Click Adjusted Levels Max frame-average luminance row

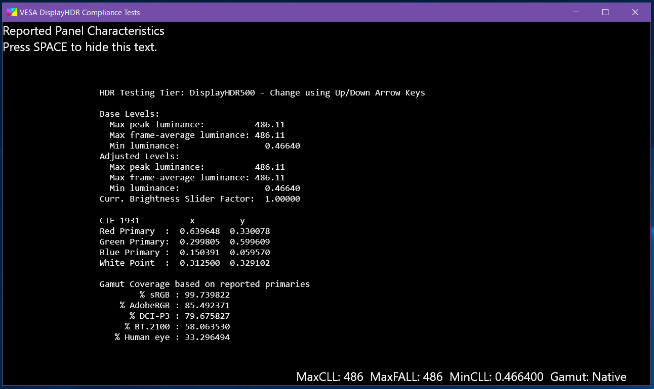(x=197, y=178)
